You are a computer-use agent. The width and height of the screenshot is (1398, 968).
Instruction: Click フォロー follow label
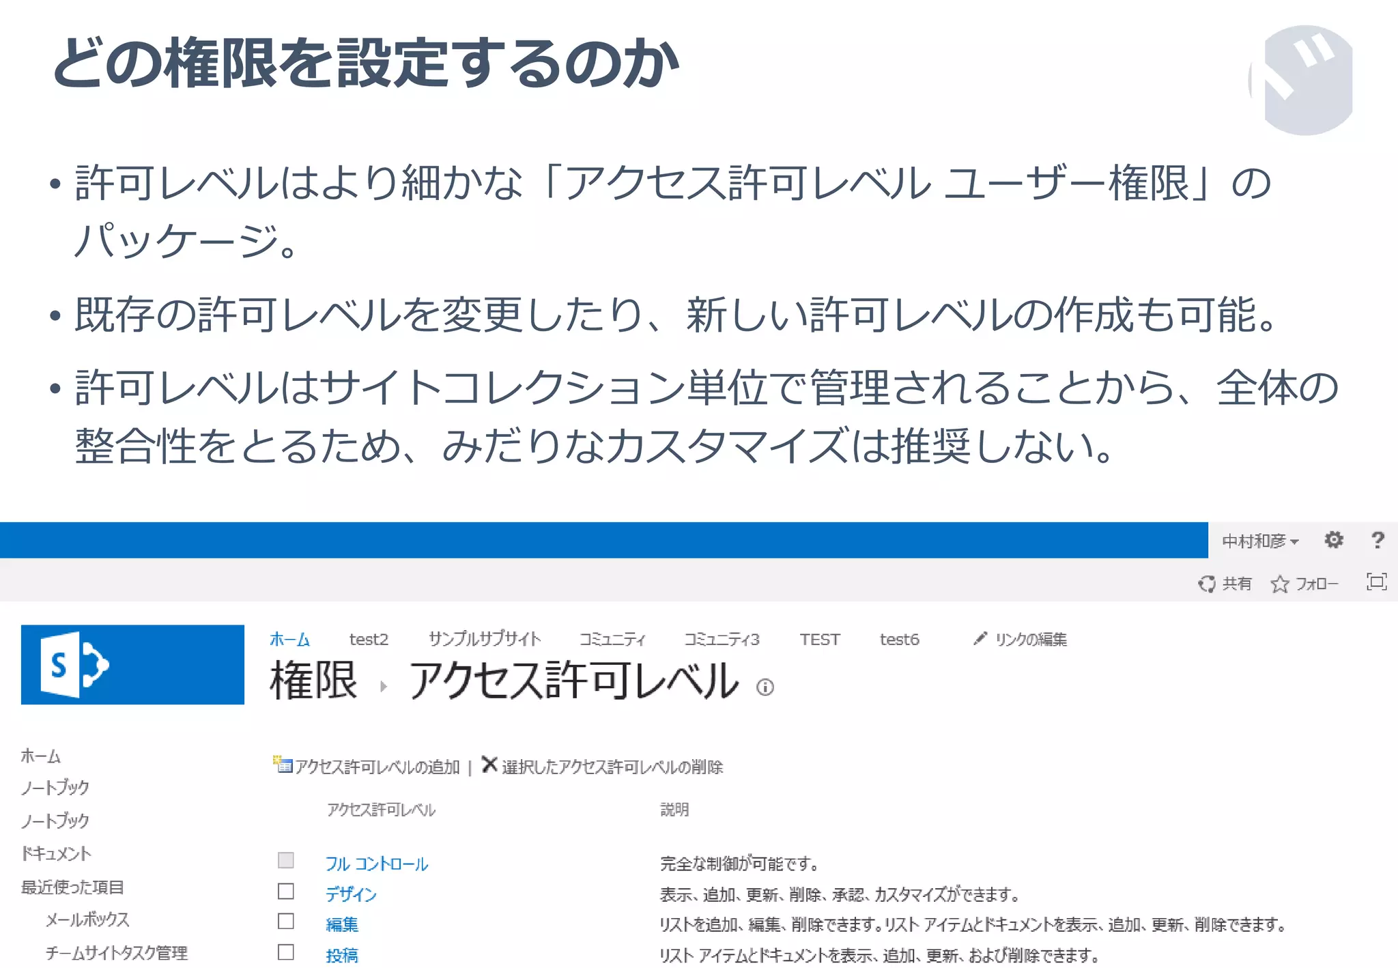[1317, 584]
